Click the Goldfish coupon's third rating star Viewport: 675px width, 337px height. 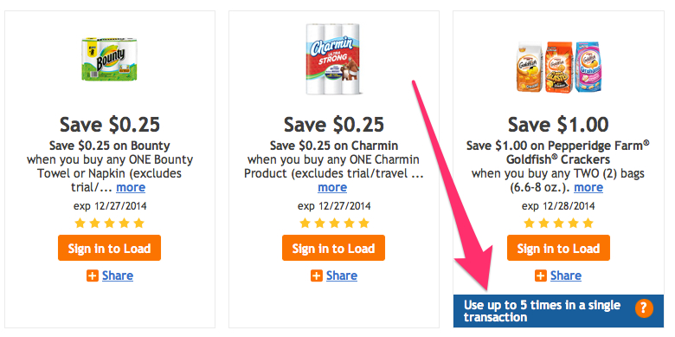(558, 224)
